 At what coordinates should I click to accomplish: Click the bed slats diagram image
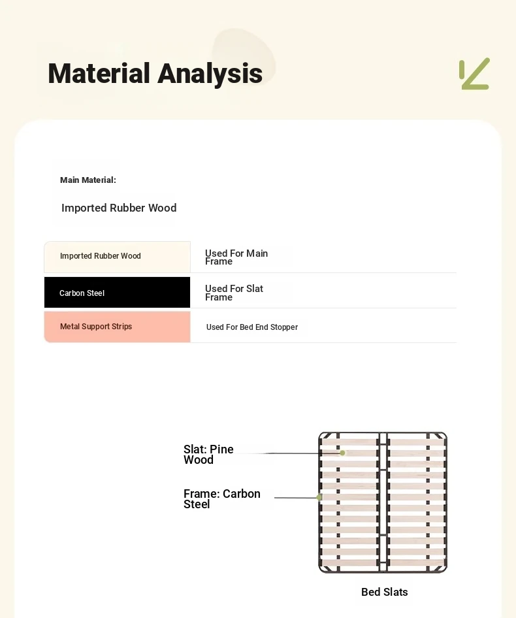[x=383, y=502]
